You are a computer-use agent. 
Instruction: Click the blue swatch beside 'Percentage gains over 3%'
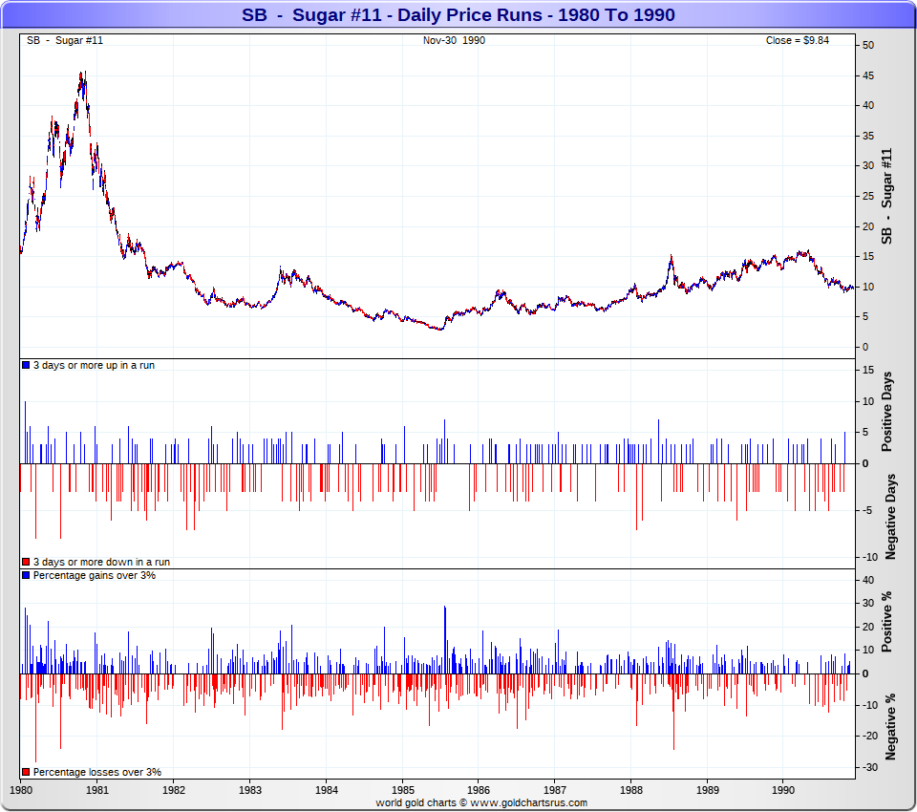[26, 576]
